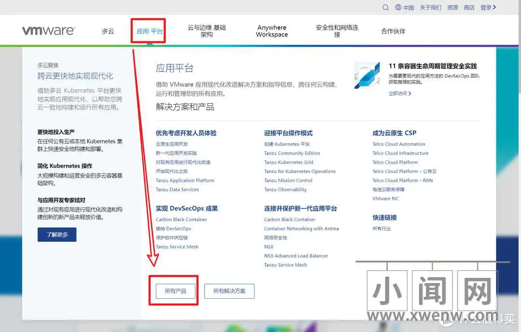Open the 多云 navigation menu
Screen dimensions: 521x332
pyautogui.click(x=108, y=31)
